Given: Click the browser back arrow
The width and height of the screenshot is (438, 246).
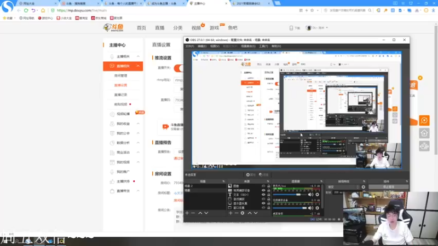Looking at the screenshot, I should click(19, 10).
